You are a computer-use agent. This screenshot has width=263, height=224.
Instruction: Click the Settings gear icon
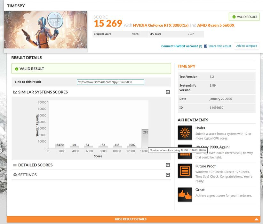coord(15,175)
